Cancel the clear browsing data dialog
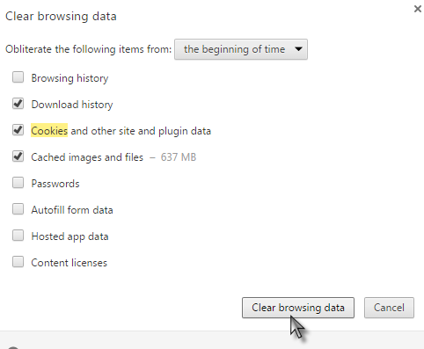 [x=389, y=308]
